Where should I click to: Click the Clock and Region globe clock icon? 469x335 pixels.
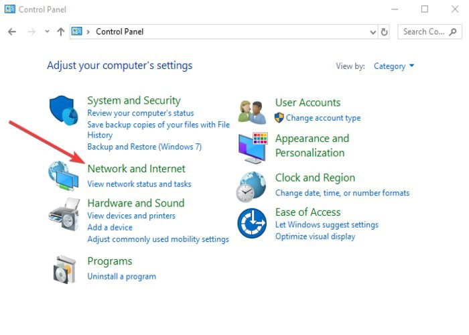[x=251, y=187]
